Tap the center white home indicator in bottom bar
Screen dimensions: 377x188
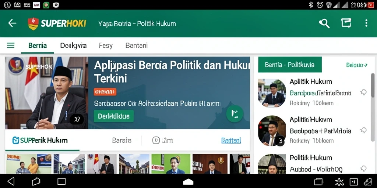coord(188,182)
